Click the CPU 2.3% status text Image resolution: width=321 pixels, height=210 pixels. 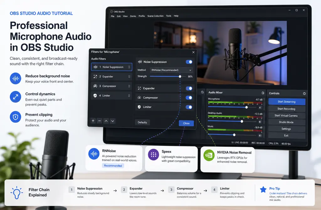[x=273, y=143]
